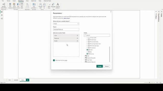Open Manage relationships in the ribbon

pyautogui.click(x=4, y=6)
